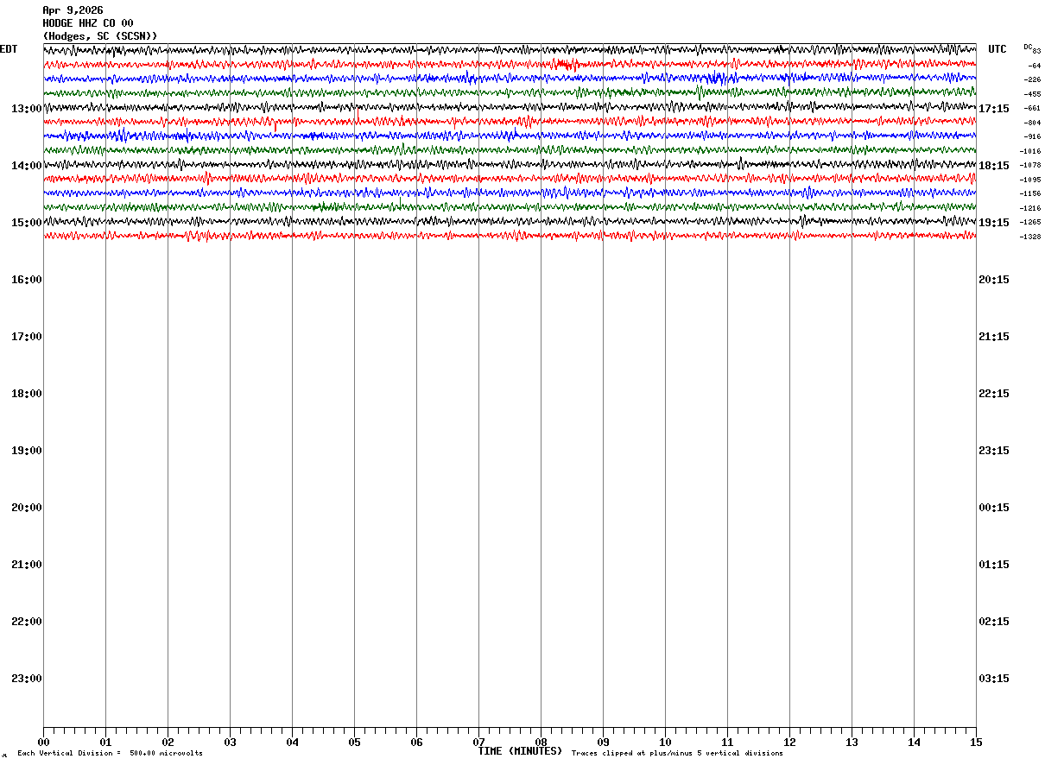The width and height of the screenshot is (1045, 765).
Task: Click minute tick label '01' on time axis
Action: pos(105,743)
